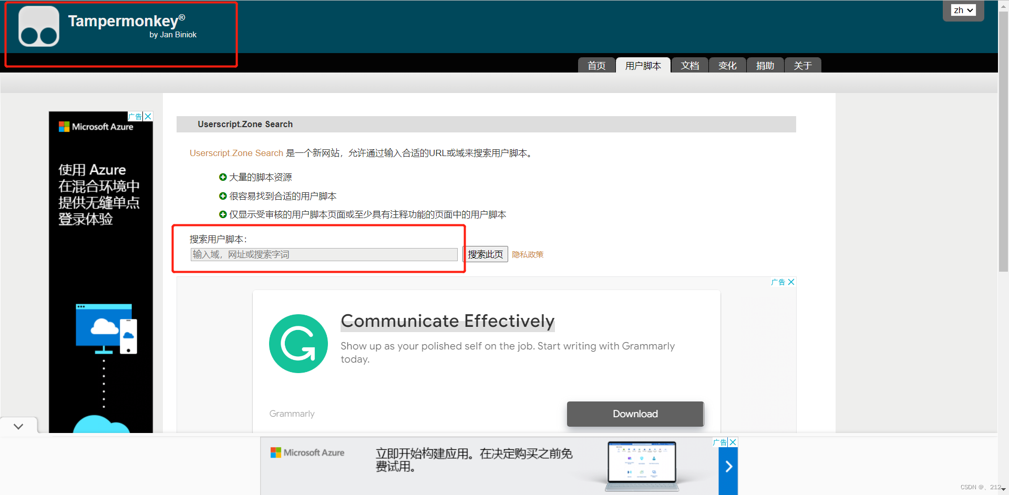The height and width of the screenshot is (495, 1009).
Task: Close the left Azure sidebar ad
Action: pyautogui.click(x=148, y=116)
